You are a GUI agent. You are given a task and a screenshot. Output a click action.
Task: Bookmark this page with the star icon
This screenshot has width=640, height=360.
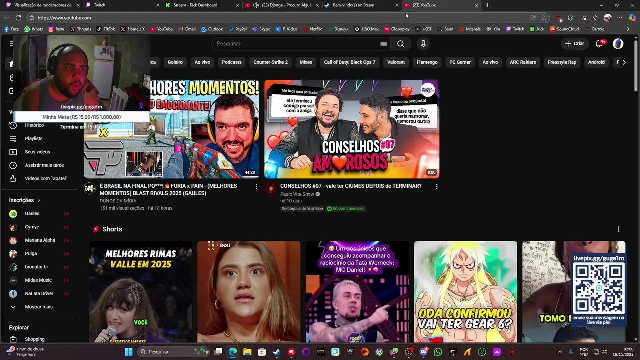[544, 18]
